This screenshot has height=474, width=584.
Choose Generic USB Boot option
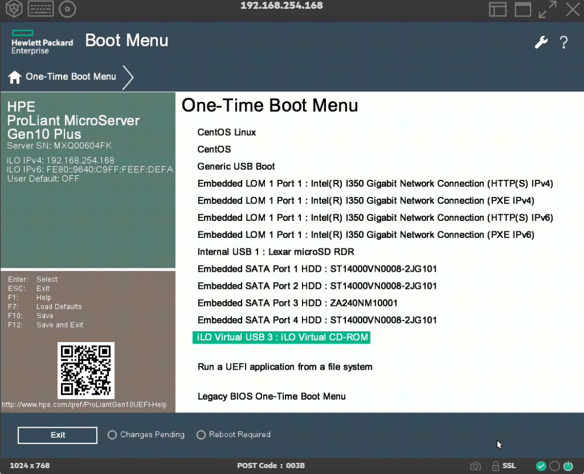click(x=236, y=166)
